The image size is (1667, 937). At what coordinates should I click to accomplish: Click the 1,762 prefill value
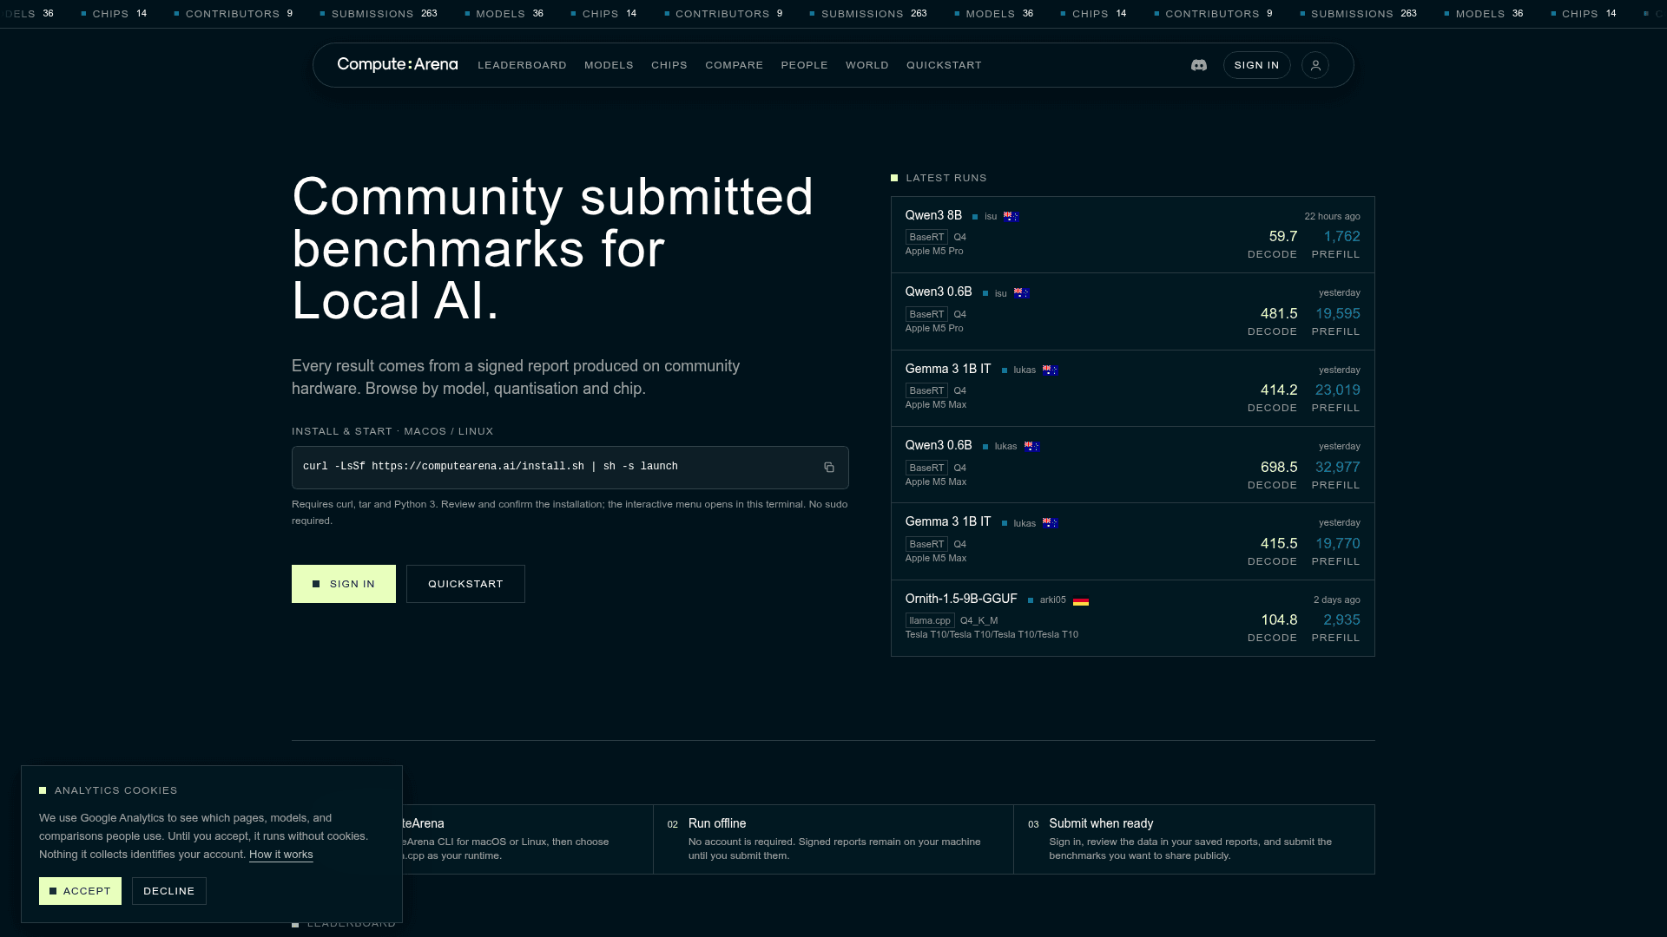click(x=1341, y=237)
